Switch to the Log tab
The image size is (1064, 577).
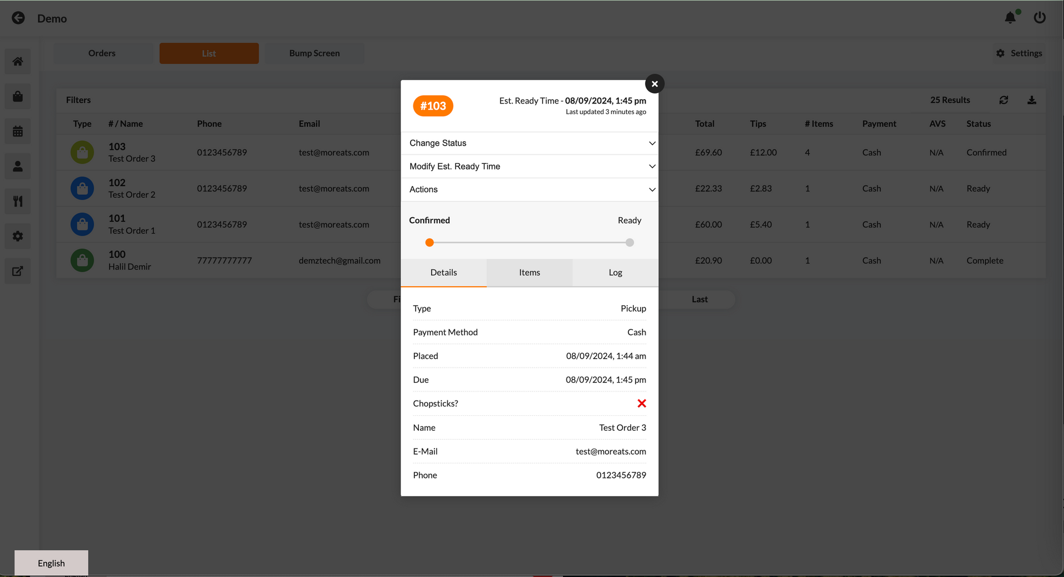tap(615, 272)
